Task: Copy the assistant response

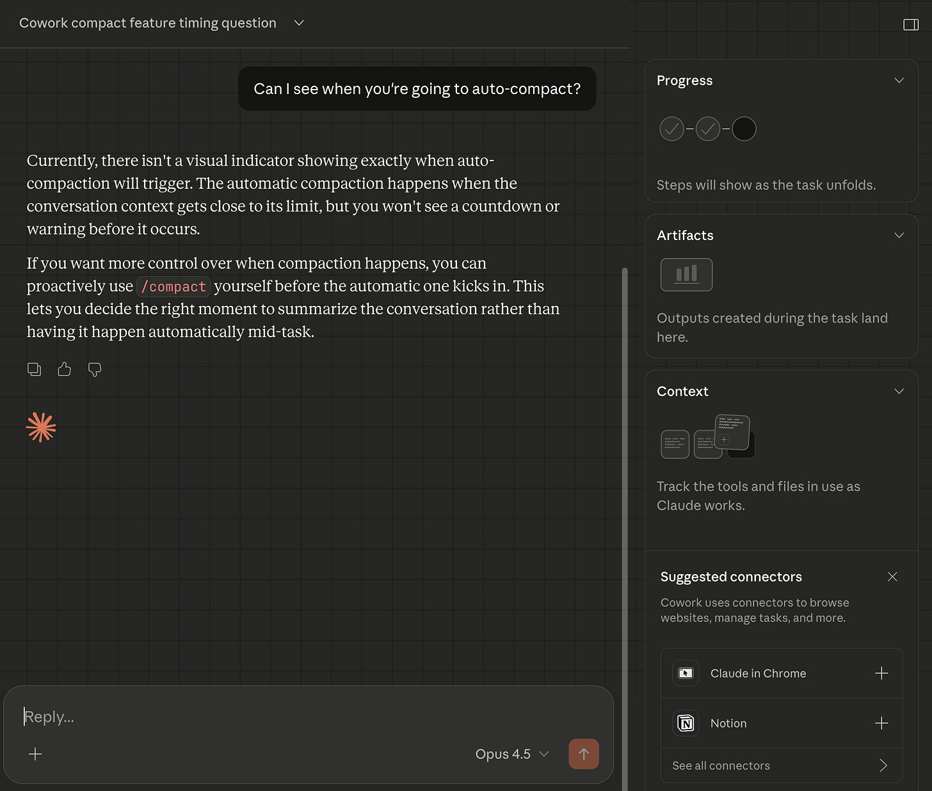Action: 35,369
